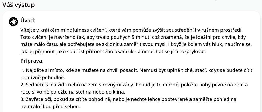
Task: Click the 'Váš výstup' heading
Action: (19, 5)
